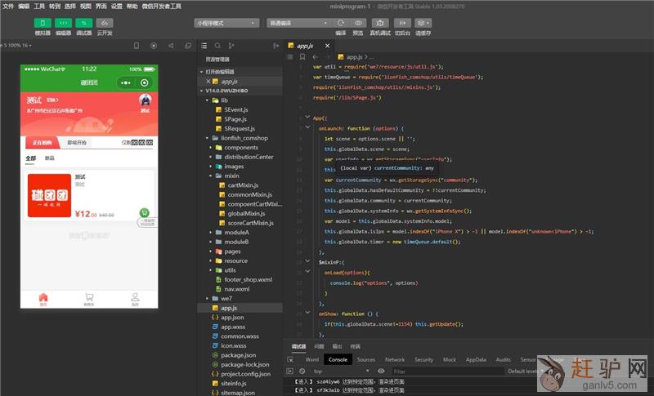Click the clear console icon
This screenshot has width=654, height=396.
point(302,371)
